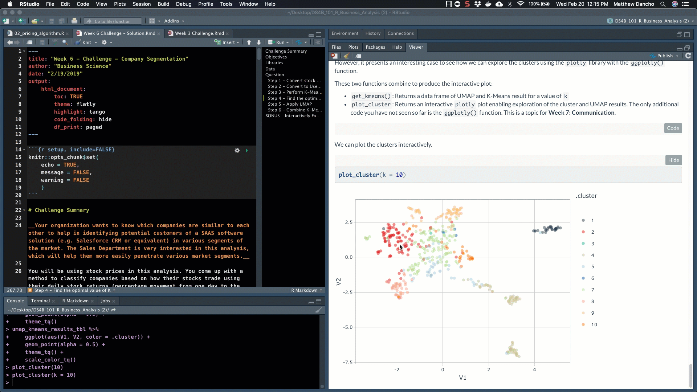Show code with the Code button
The image size is (697, 392).
[673, 128]
